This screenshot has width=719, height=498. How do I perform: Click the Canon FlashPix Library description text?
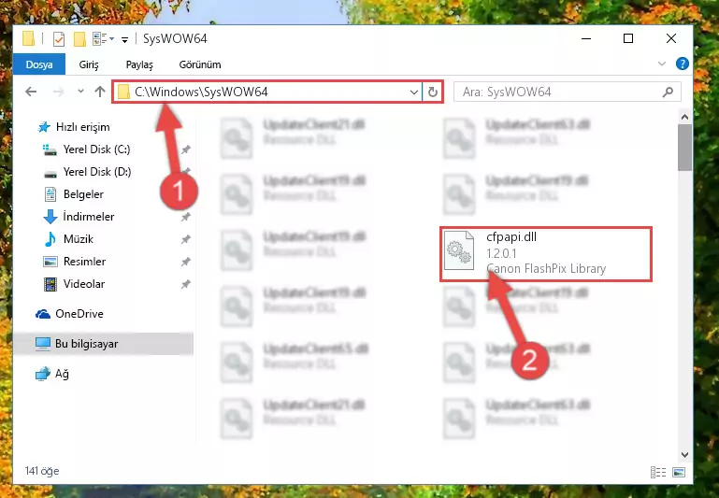coord(546,268)
